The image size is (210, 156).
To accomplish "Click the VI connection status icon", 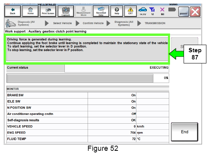I will point(152,11).
